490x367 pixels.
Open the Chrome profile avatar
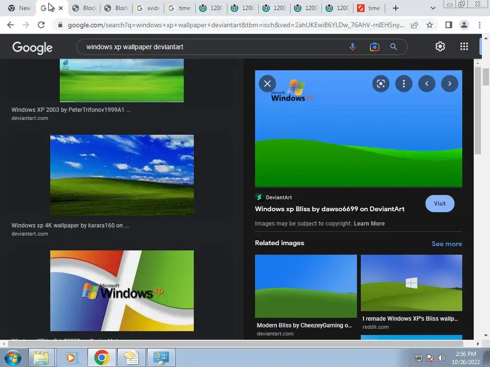point(464,25)
